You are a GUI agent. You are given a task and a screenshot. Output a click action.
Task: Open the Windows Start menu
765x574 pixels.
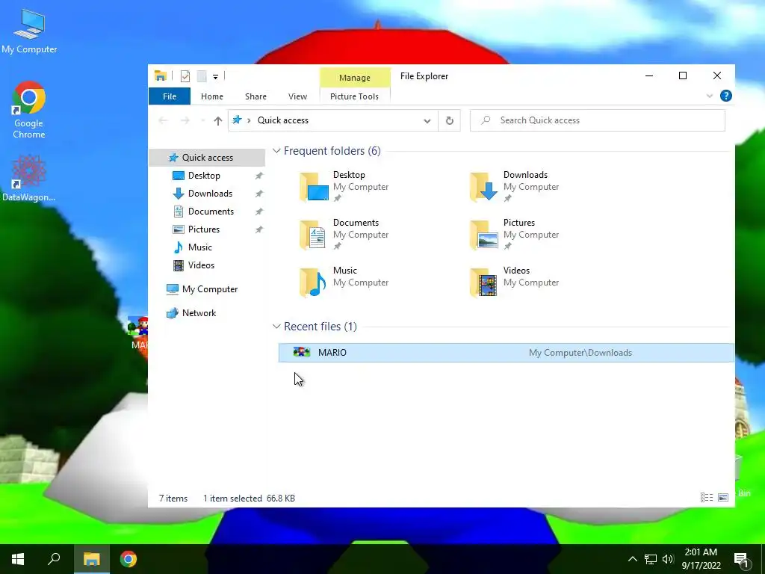pos(18,559)
